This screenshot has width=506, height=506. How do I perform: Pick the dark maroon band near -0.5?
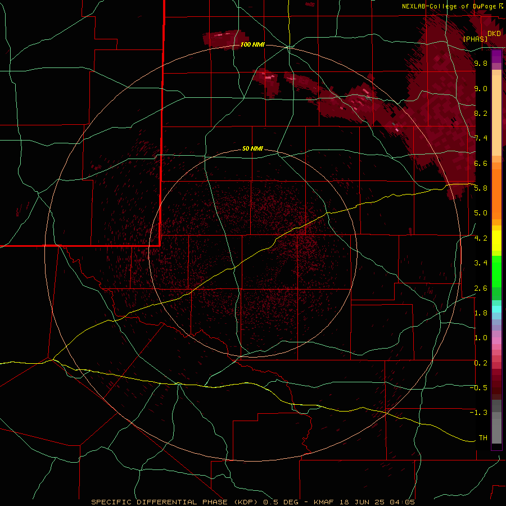[496, 387]
